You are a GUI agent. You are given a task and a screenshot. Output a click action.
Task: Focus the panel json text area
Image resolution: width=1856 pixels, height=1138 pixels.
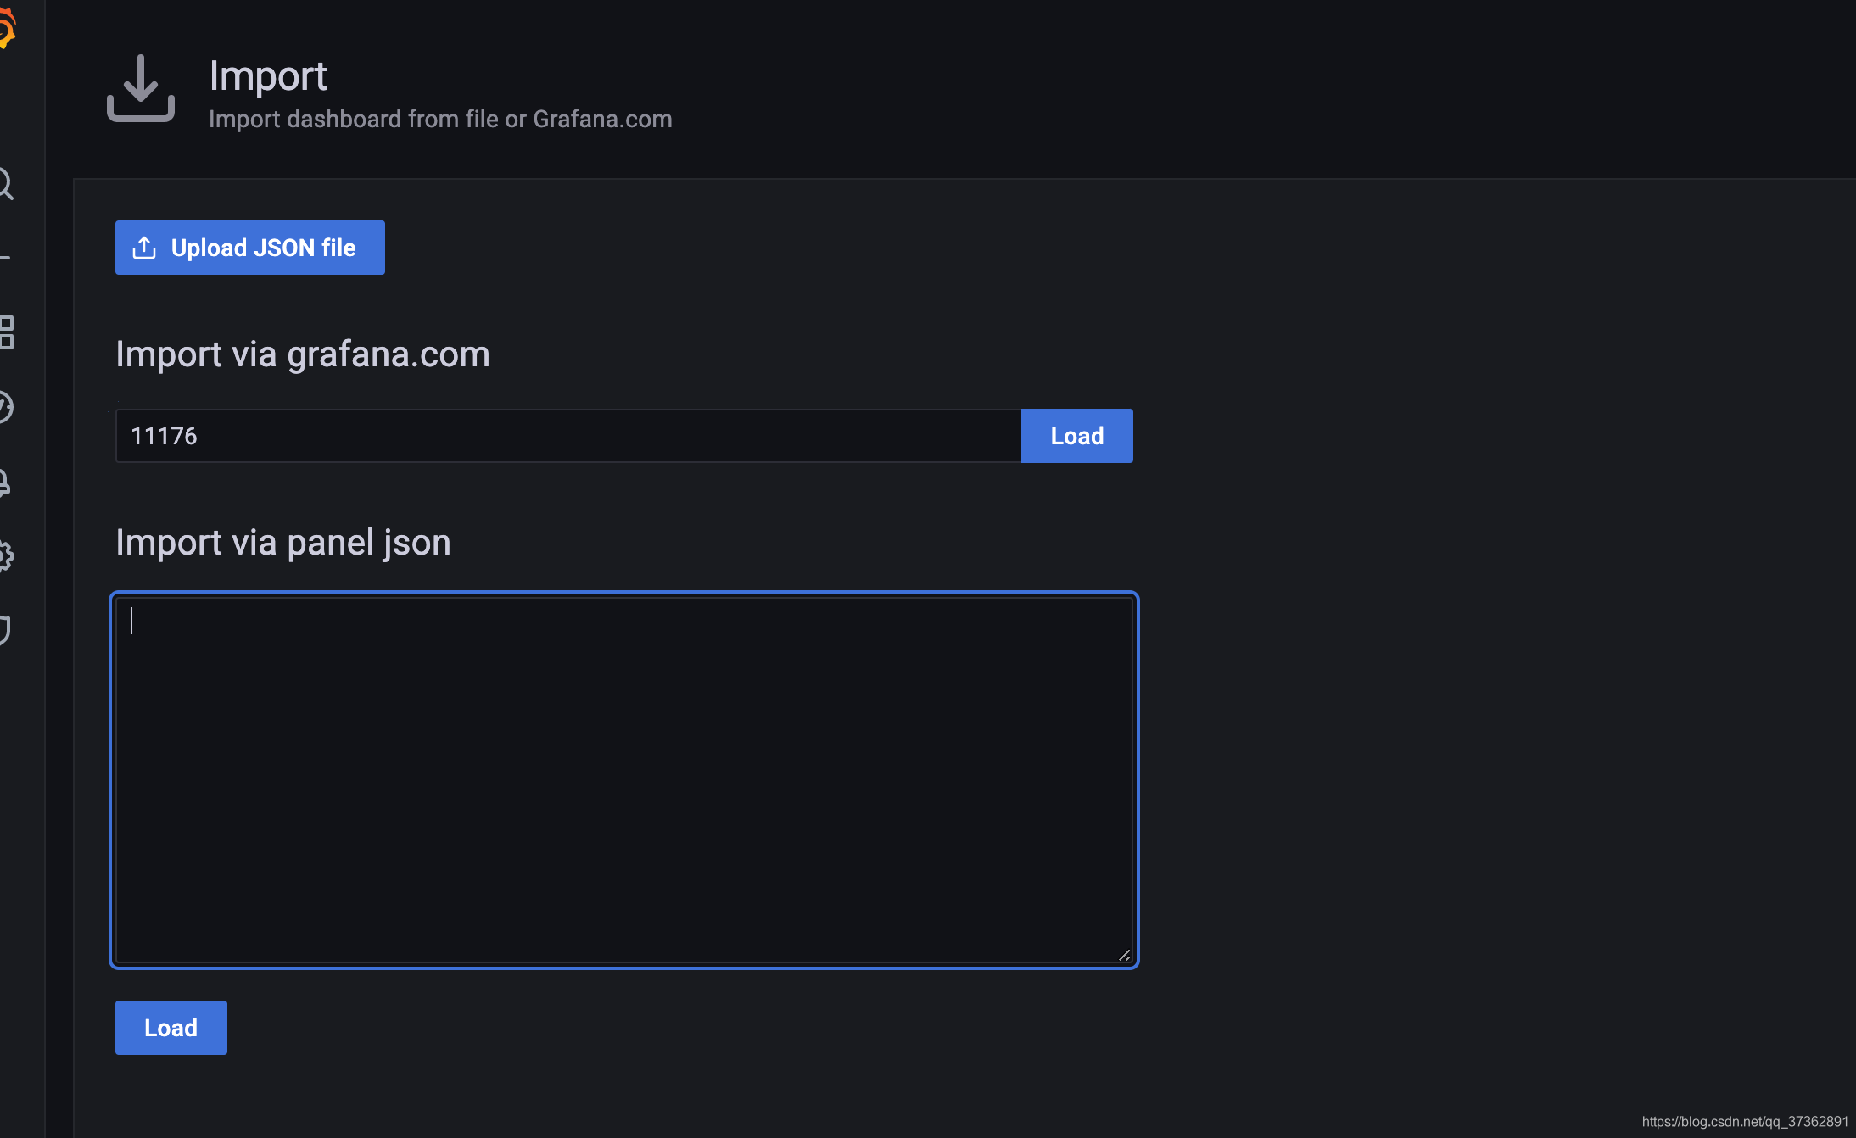tap(624, 780)
